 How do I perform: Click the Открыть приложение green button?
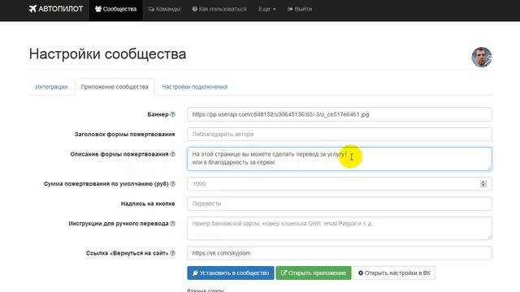click(x=314, y=273)
